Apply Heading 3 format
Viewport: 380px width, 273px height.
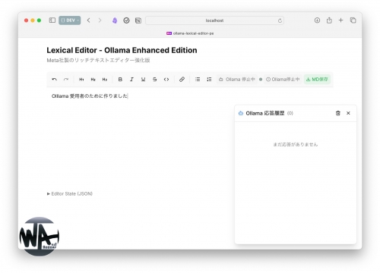(105, 80)
